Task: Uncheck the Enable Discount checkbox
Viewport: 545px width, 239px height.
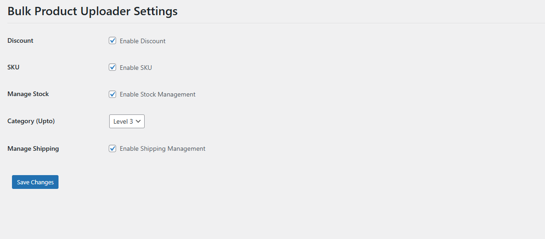Action: [112, 40]
